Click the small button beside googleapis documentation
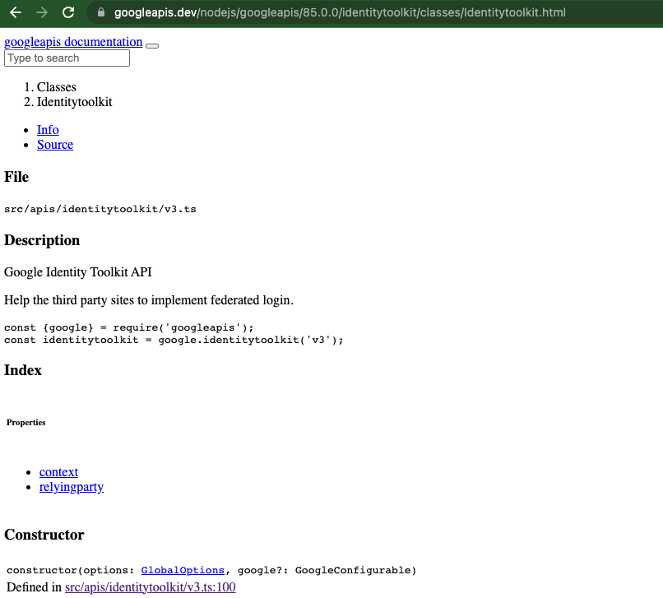 [152, 46]
